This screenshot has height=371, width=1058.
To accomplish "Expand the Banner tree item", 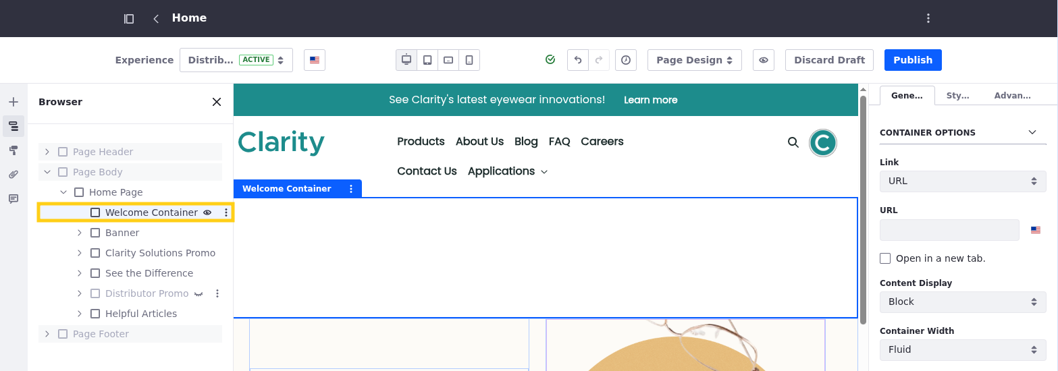I will [80, 233].
